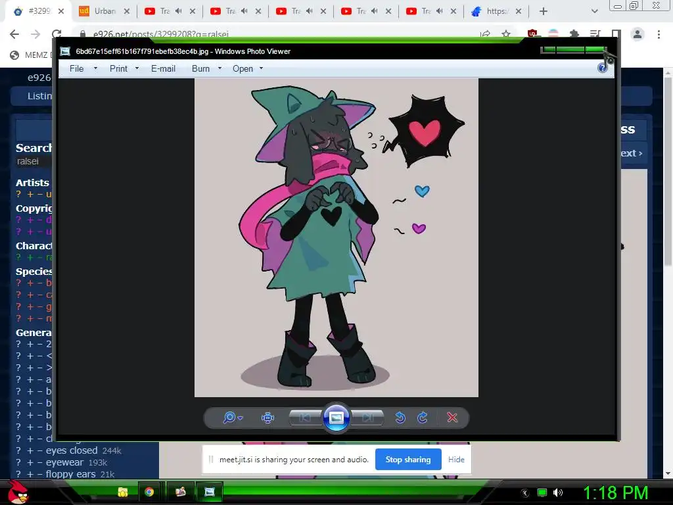Open Chrome tab search chevron
The height and width of the screenshot is (505, 673).
pyautogui.click(x=594, y=11)
